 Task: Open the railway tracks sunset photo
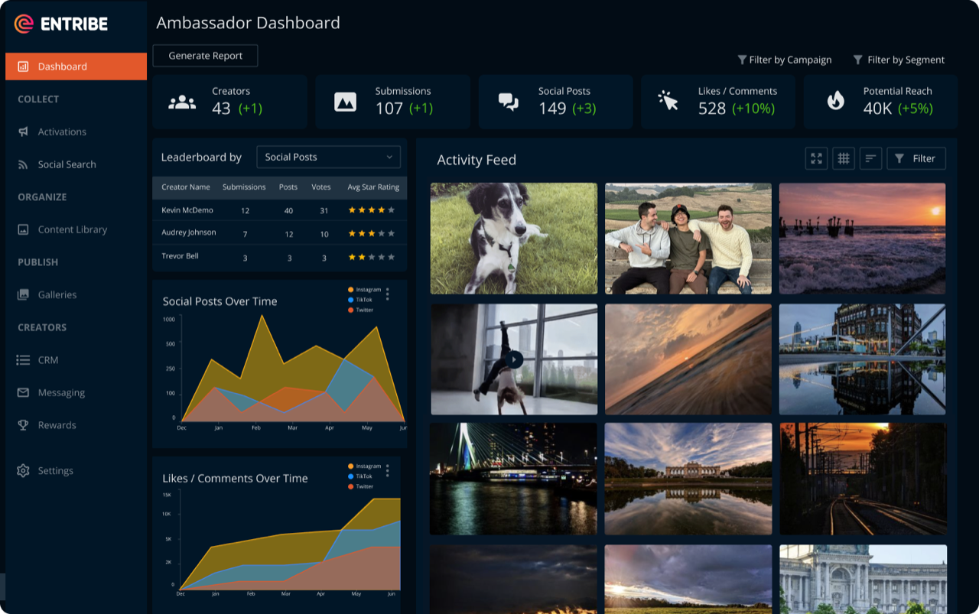864,479
